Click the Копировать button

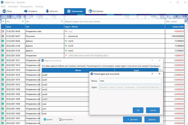[66, 119]
